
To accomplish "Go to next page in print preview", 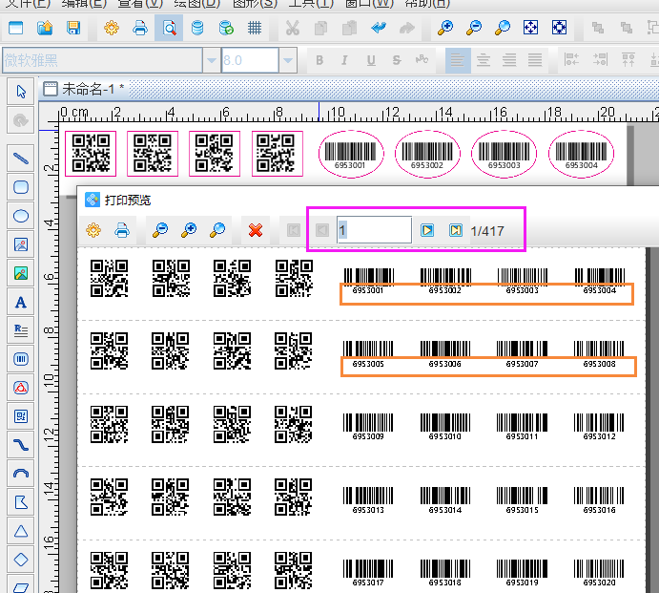I will coord(427,230).
